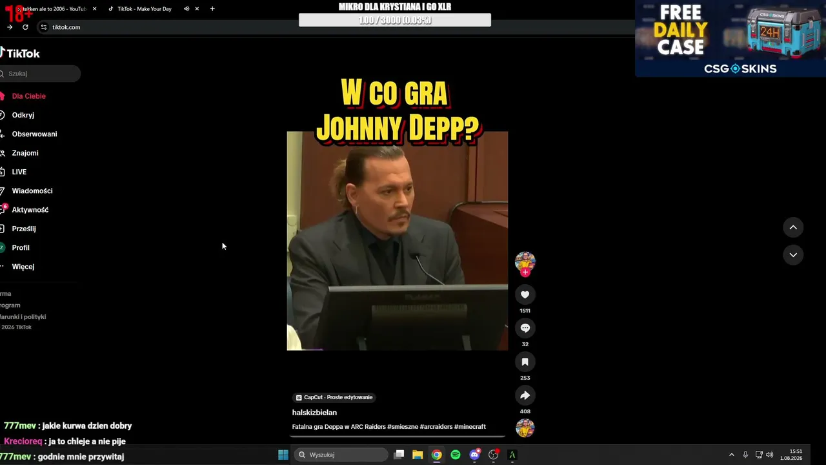Follow the creator with the red plus badge
The height and width of the screenshot is (465, 826).
coord(525,273)
